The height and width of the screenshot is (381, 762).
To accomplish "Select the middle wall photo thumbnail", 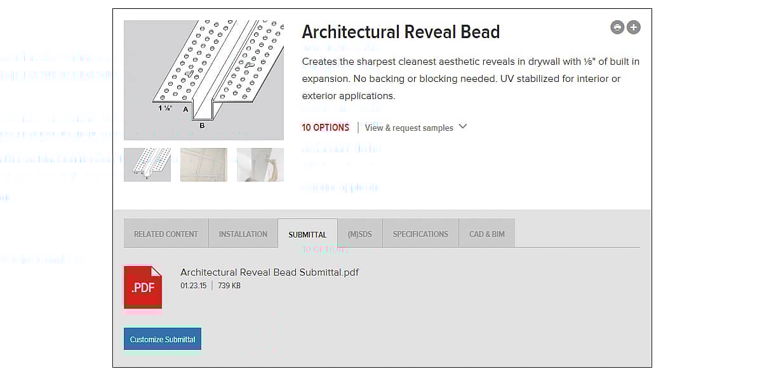I will click(x=203, y=164).
